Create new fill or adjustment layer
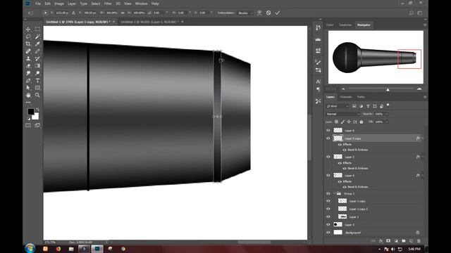Viewport: 451px width, 253px height. tap(396, 241)
